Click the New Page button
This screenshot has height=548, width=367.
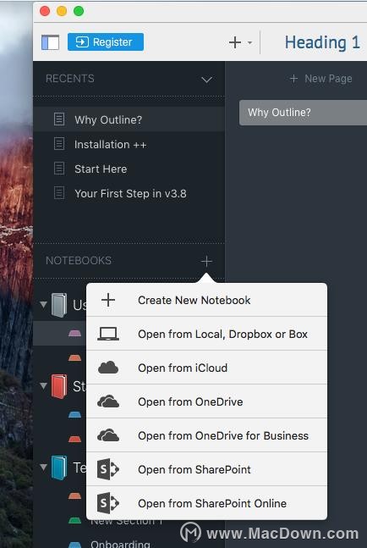click(x=321, y=79)
